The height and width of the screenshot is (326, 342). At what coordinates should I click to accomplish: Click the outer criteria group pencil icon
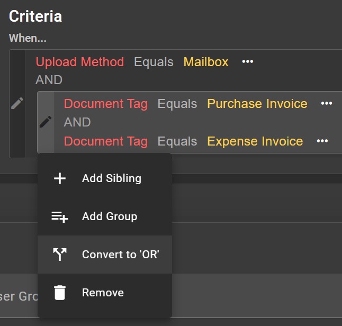coord(17,103)
